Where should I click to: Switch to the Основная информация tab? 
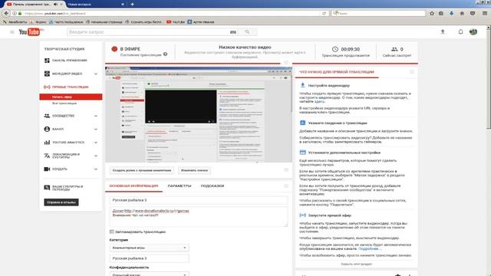pyautogui.click(x=133, y=186)
